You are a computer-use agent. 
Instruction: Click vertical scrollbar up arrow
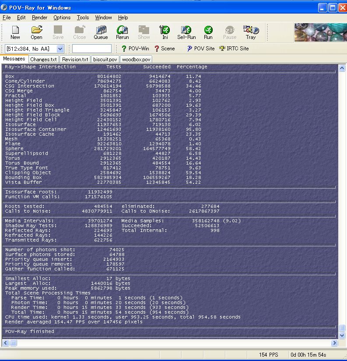tap(342, 68)
